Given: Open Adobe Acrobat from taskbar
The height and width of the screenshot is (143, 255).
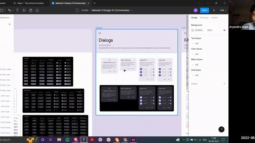Looking at the screenshot, I should [x=92, y=140].
